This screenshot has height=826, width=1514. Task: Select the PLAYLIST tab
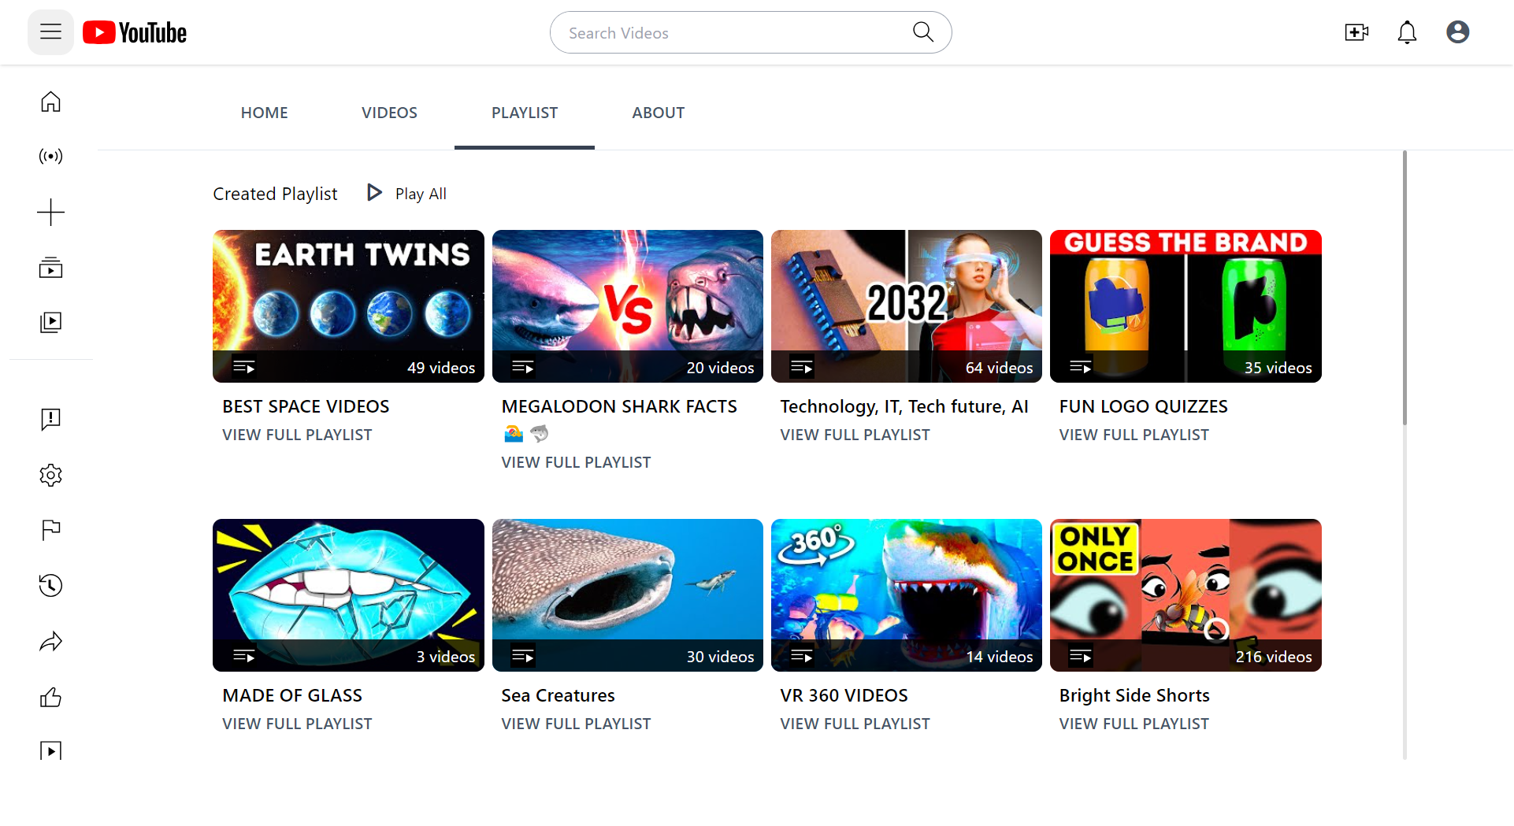click(x=525, y=113)
